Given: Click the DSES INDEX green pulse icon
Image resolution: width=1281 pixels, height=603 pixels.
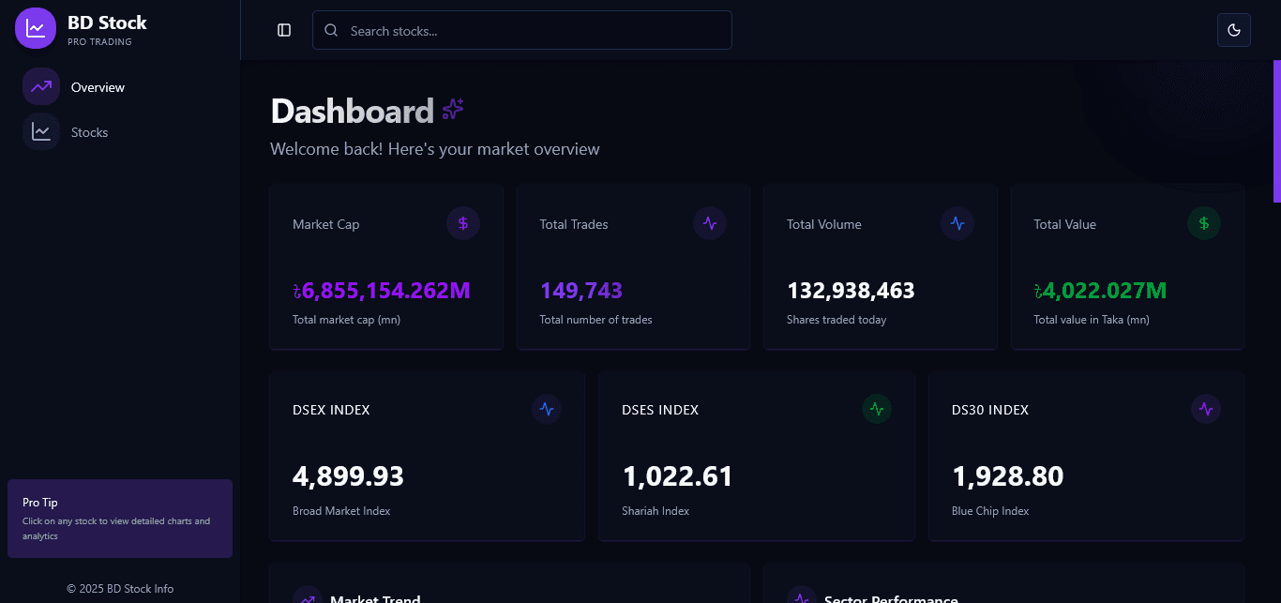Looking at the screenshot, I should tap(877, 409).
